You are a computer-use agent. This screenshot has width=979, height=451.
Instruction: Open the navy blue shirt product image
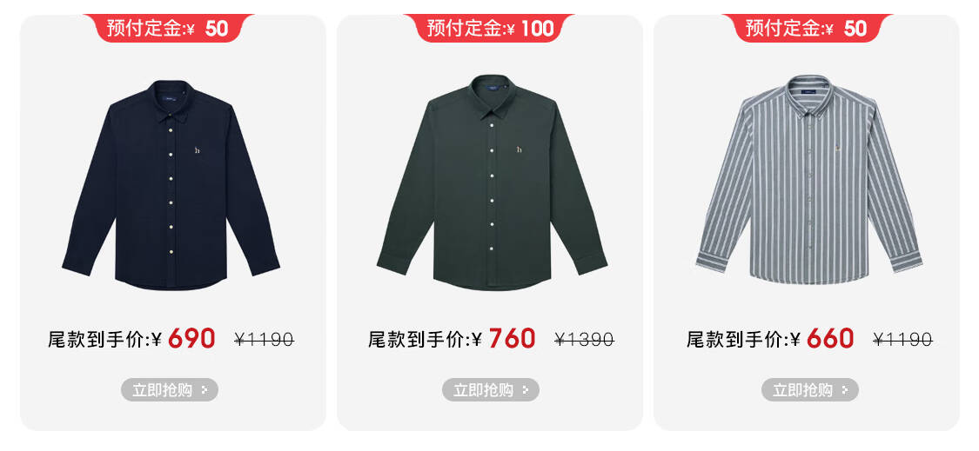tap(171, 184)
